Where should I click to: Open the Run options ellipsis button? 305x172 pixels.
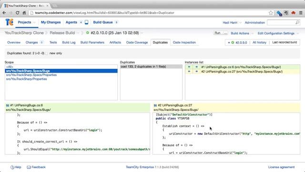pyautogui.click(x=225, y=33)
